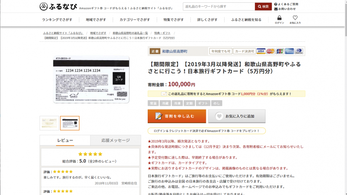Click the 定期 tag

coord(189,103)
